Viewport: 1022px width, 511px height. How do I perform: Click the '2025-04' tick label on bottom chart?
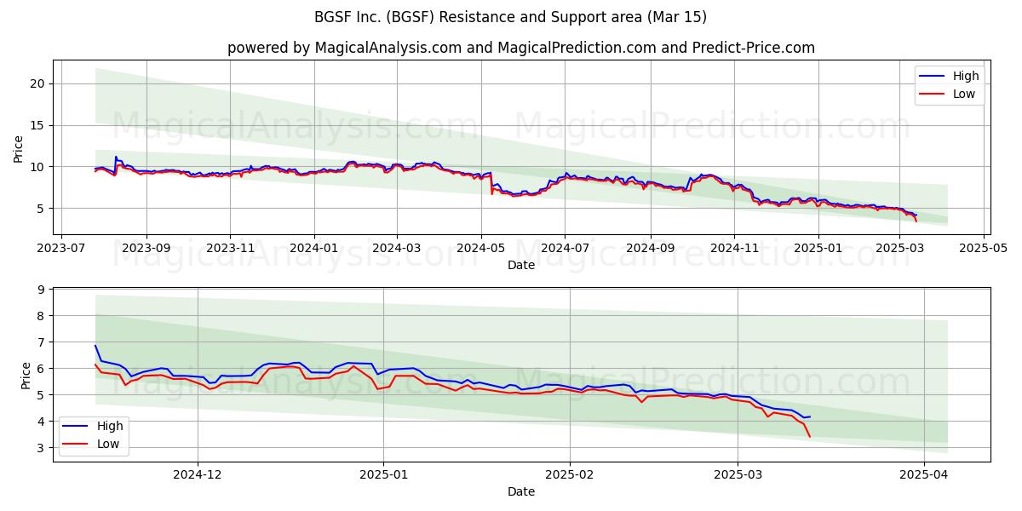coord(924,474)
